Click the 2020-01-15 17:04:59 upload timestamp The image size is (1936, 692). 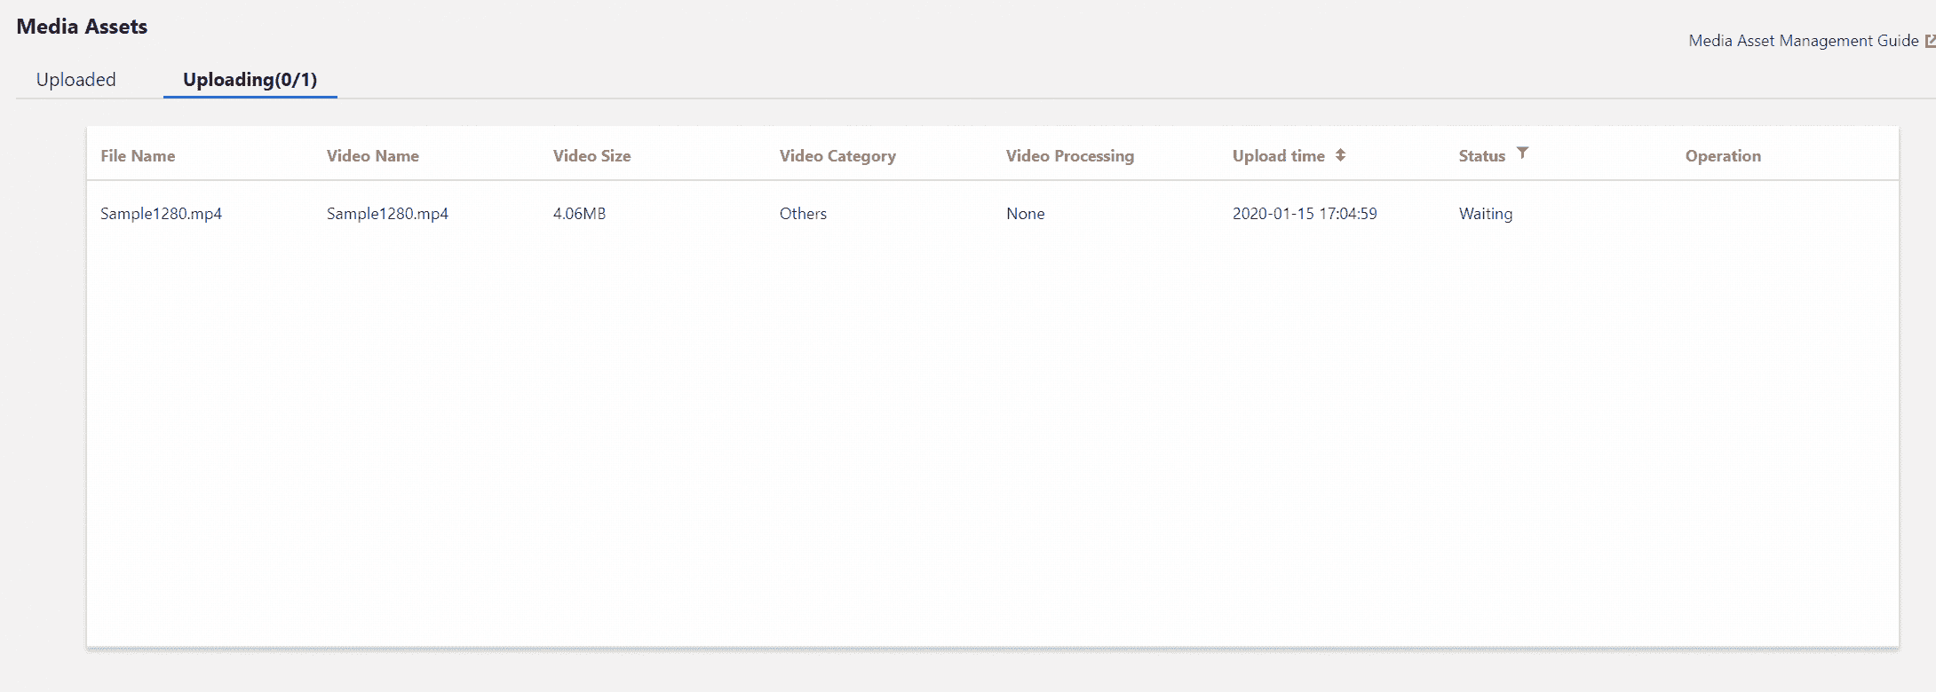coord(1304,214)
